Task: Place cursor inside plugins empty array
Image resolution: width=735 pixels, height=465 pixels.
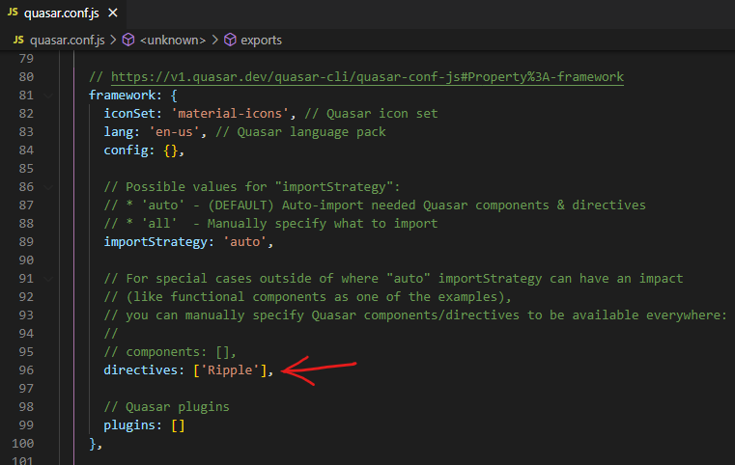Action: tap(178, 425)
